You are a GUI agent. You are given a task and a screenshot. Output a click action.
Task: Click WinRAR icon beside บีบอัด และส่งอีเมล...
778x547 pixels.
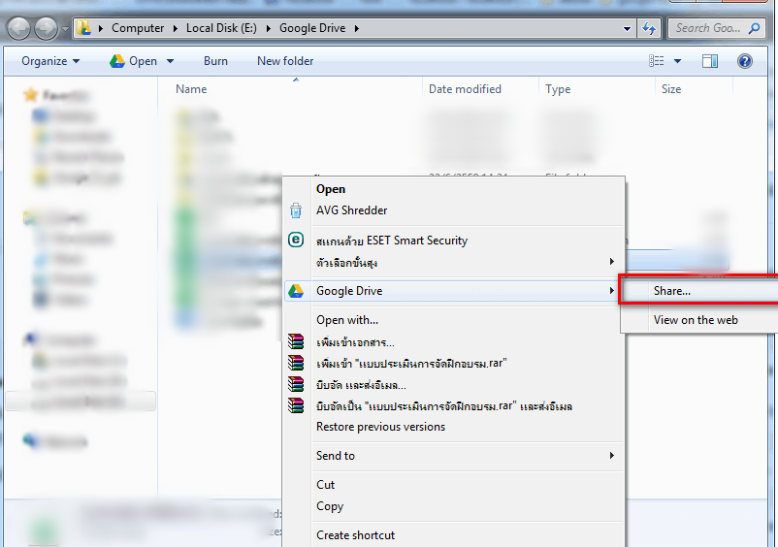coord(296,384)
